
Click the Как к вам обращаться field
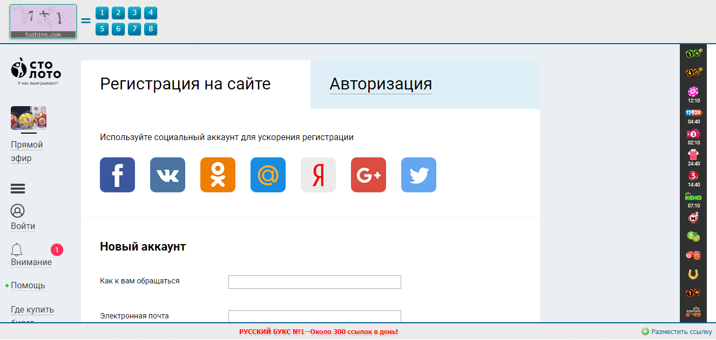(315, 282)
